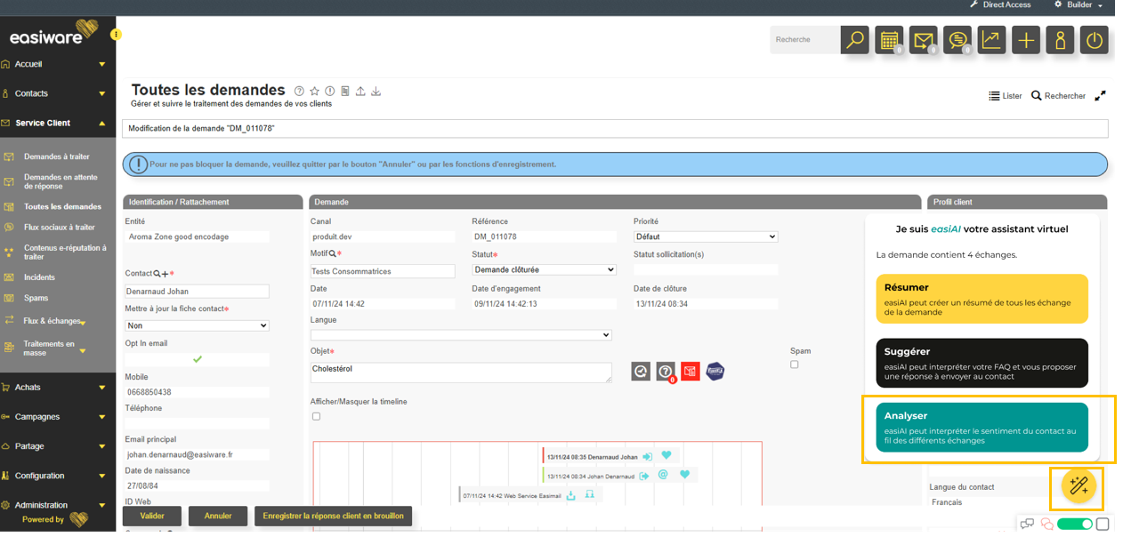
Task: Click the plus icon in top toolbar
Action: (x=1026, y=40)
